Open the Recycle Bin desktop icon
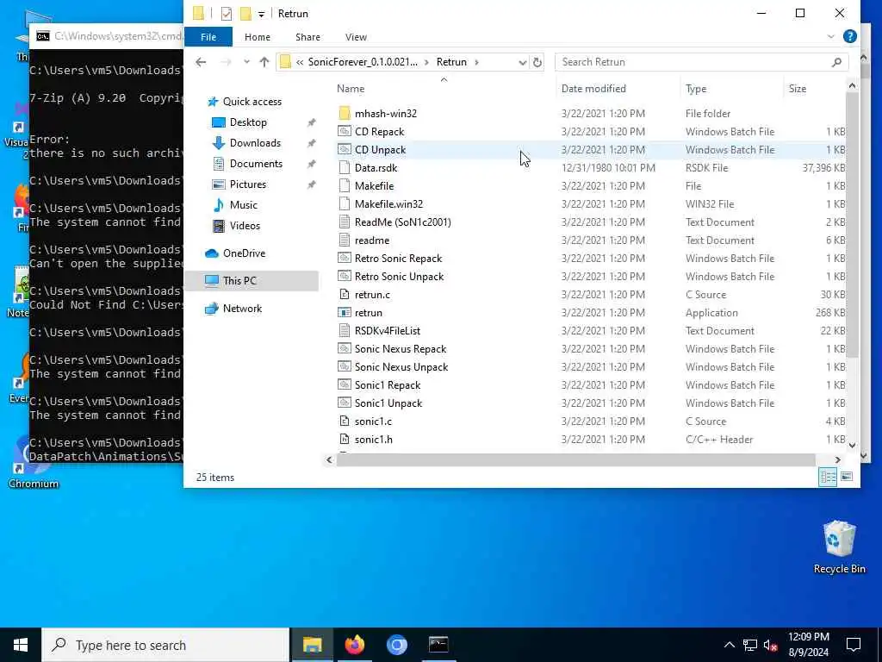Viewport: 882px width, 662px height. 839,547
